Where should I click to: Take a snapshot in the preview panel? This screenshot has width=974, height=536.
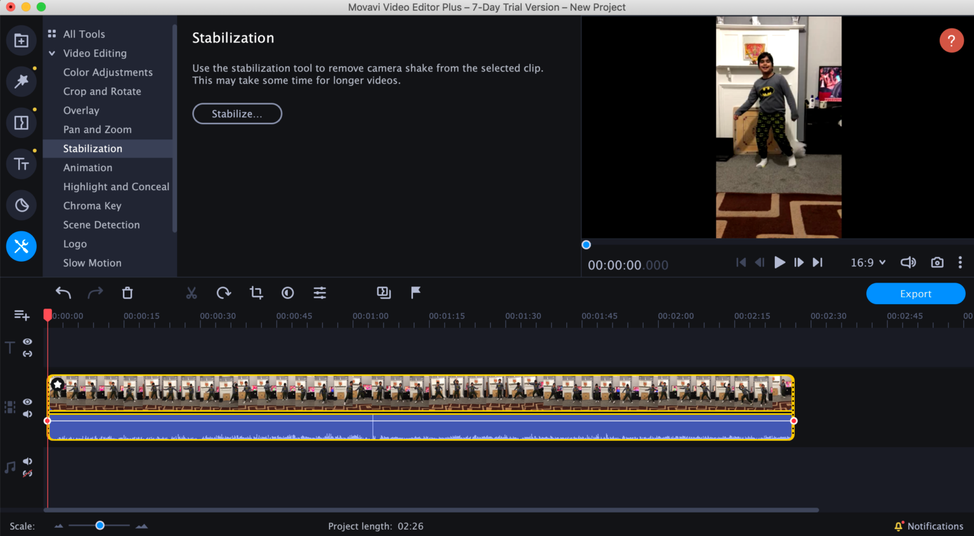pos(937,262)
